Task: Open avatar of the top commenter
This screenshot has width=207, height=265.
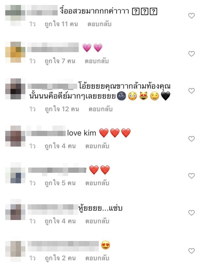Action: coord(15,15)
